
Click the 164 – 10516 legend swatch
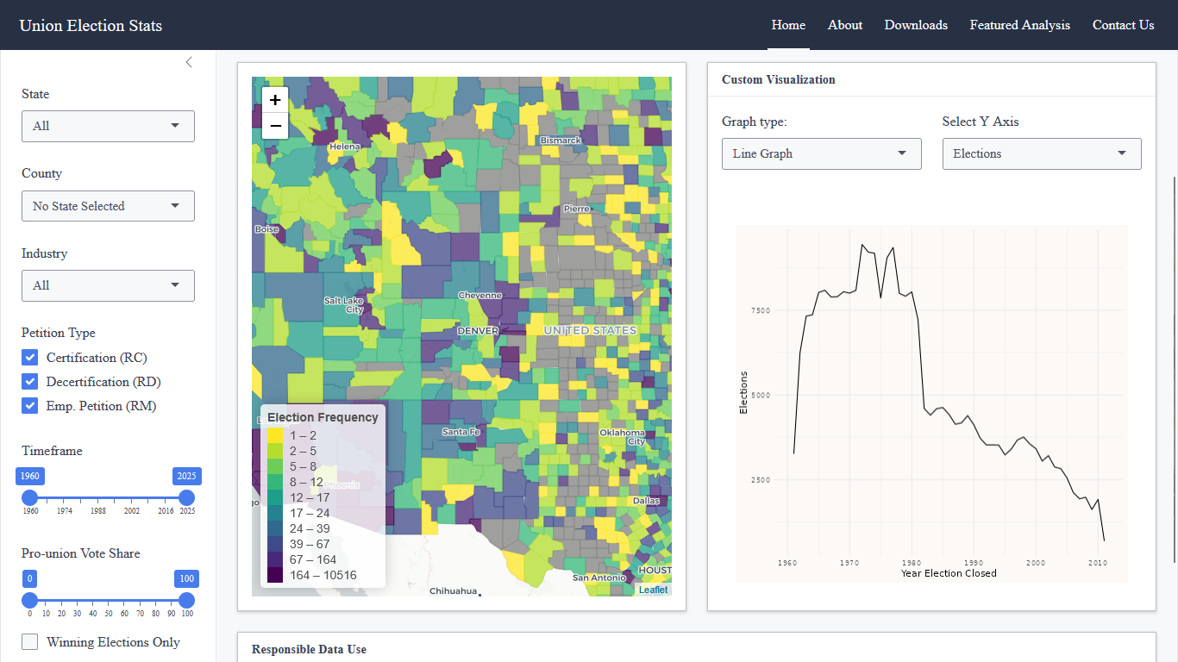275,575
